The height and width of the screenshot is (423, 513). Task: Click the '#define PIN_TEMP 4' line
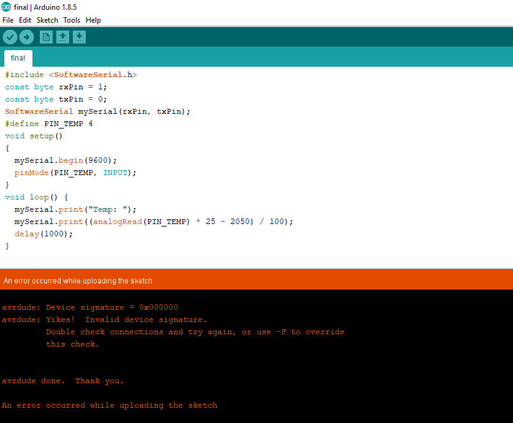pos(49,124)
